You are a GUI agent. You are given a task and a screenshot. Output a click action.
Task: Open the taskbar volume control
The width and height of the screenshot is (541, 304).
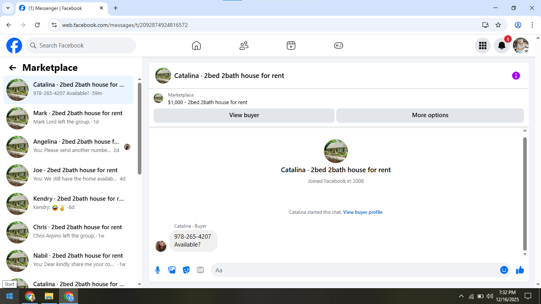[x=490, y=296]
